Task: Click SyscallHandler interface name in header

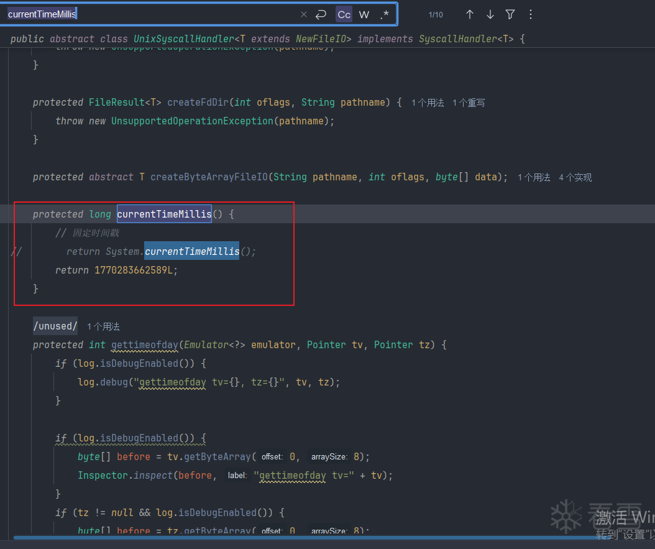Action: (x=458, y=39)
